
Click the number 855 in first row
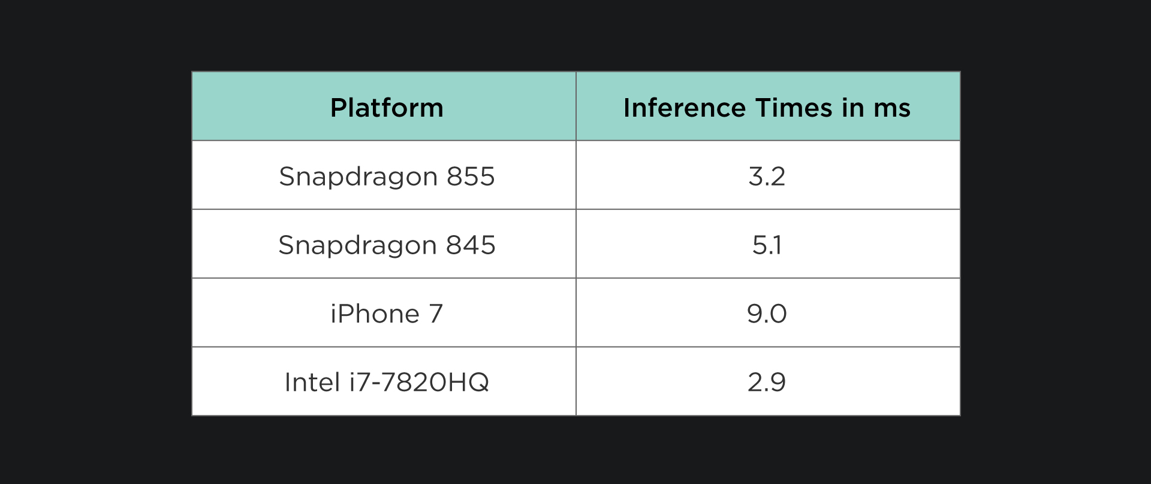tap(471, 176)
